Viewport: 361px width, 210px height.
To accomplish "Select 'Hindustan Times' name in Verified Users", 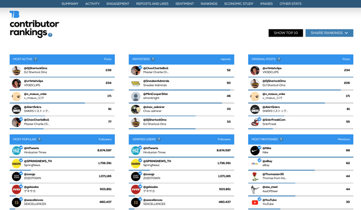I will [x=154, y=152].
